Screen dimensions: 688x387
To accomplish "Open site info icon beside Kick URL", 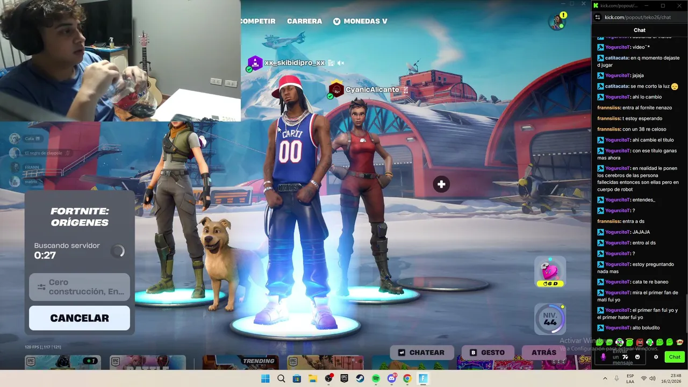I will click(x=598, y=17).
